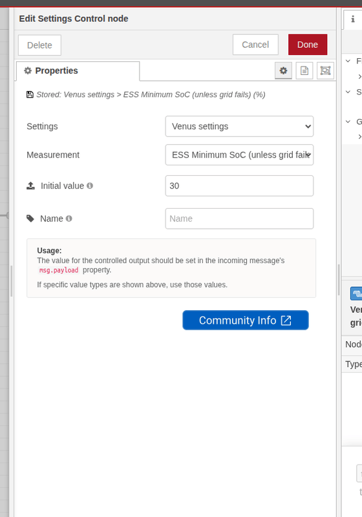Open the sidebar info tab icon
Screen dimensions: 362x517
(x=353, y=19)
